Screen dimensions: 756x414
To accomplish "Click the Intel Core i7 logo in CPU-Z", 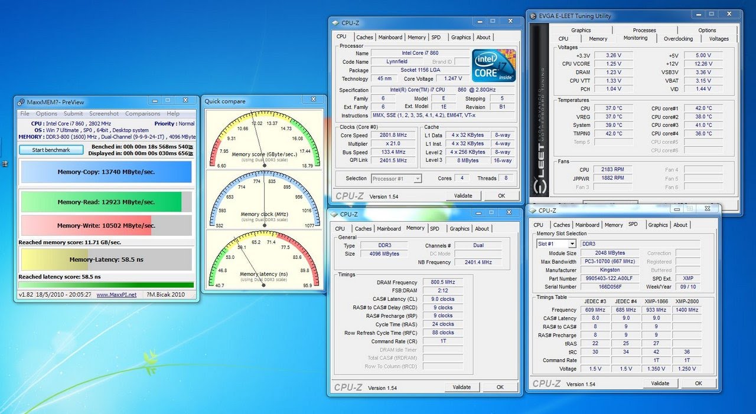I will [x=494, y=65].
